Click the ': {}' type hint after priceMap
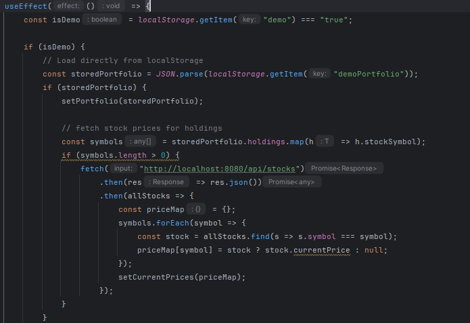The width and height of the screenshot is (470, 323). pyautogui.click(x=197, y=209)
